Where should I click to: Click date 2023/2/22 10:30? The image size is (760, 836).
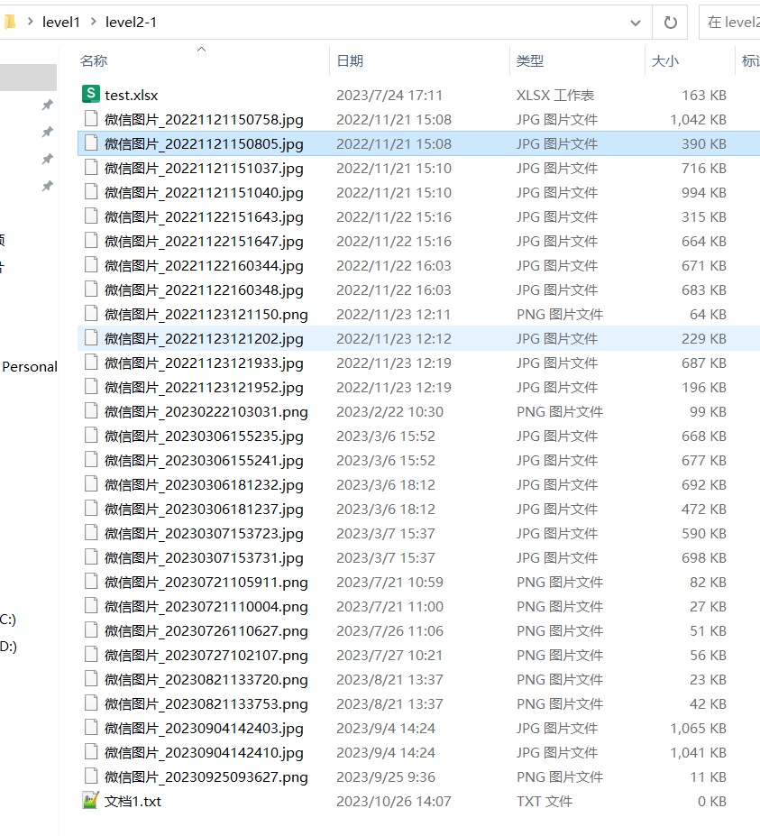click(389, 411)
